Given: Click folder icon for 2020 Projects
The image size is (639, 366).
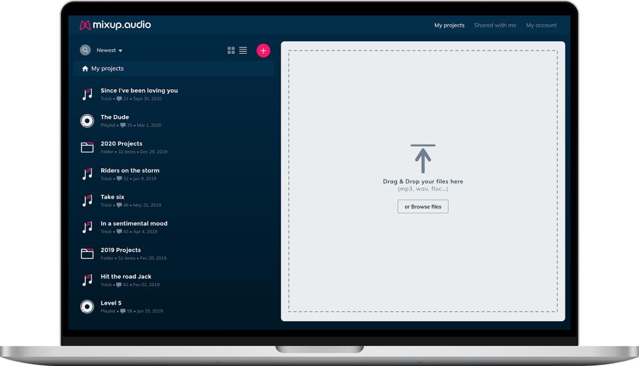Looking at the screenshot, I should [87, 147].
